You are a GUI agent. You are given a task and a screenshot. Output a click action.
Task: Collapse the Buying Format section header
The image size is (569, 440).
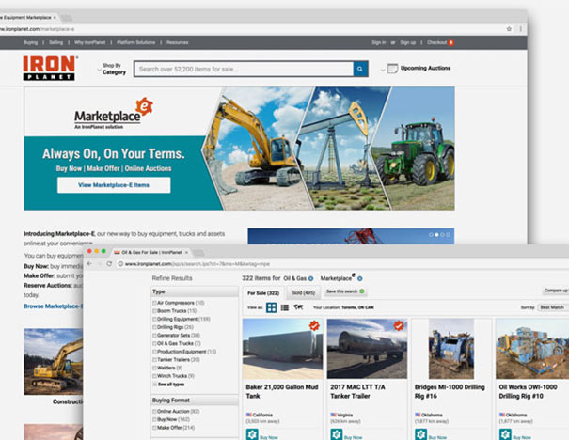pos(195,401)
